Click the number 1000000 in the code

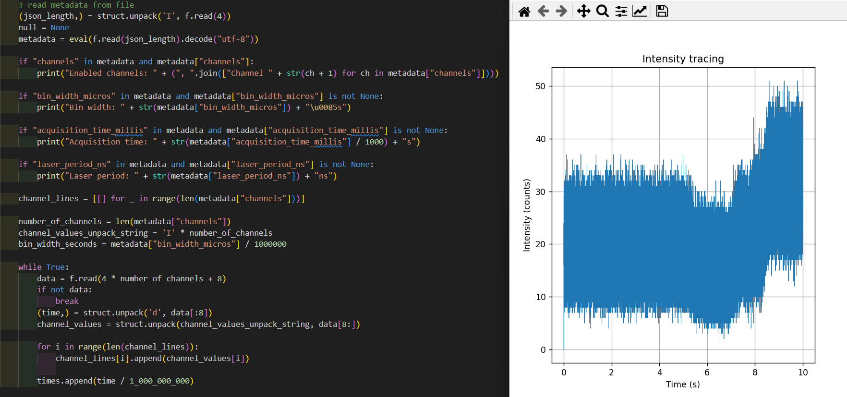coord(270,244)
